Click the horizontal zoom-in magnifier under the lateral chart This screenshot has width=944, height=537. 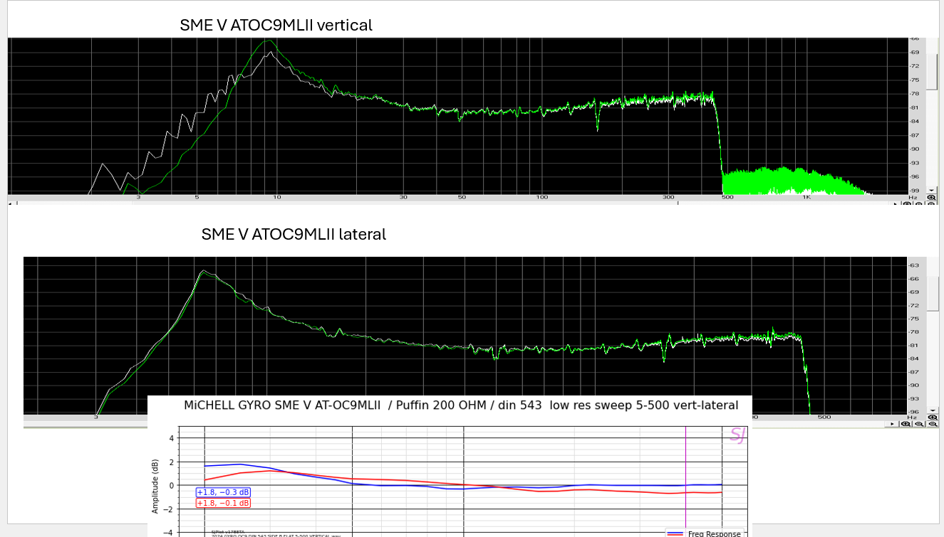(906, 424)
